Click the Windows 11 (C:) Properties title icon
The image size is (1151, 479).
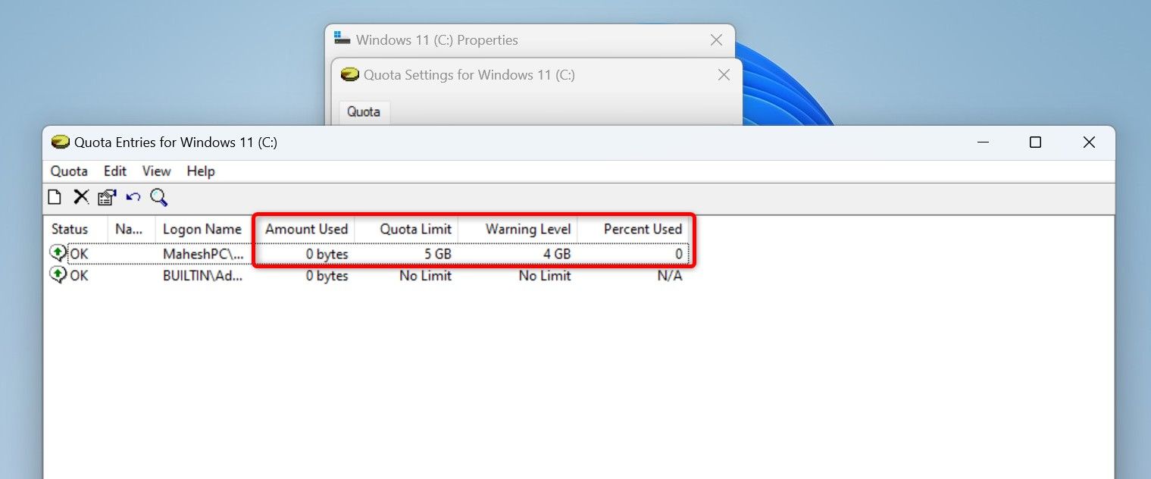342,39
